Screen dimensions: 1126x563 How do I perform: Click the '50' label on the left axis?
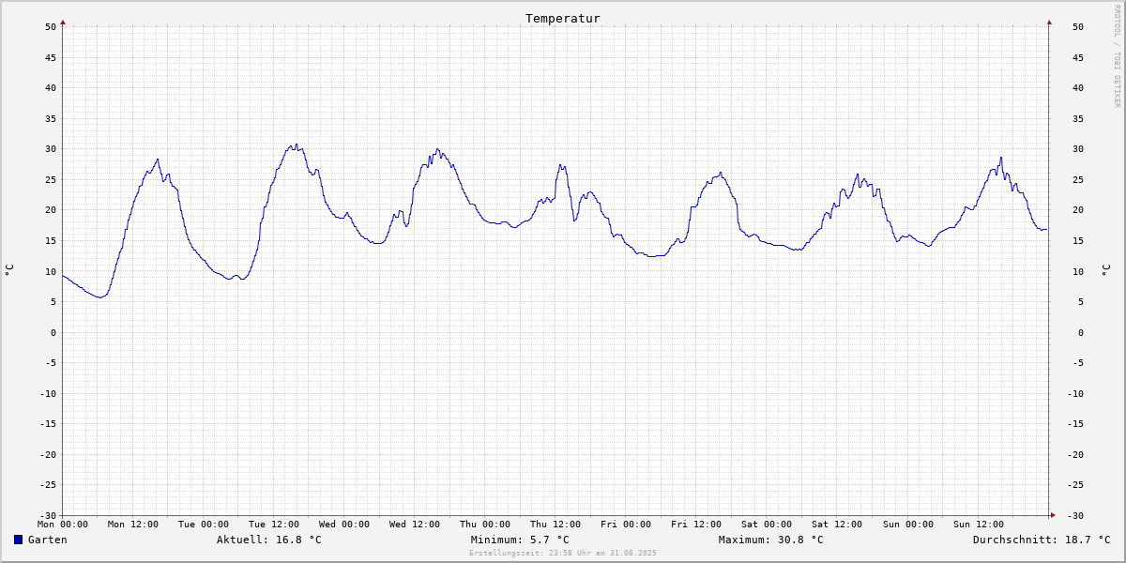click(51, 27)
